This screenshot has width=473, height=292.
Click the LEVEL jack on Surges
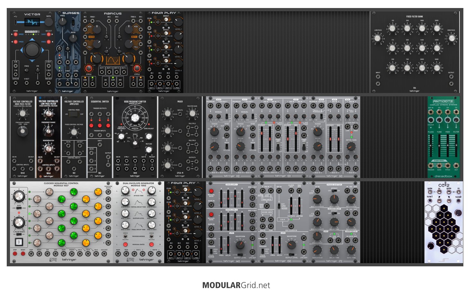click(76, 75)
